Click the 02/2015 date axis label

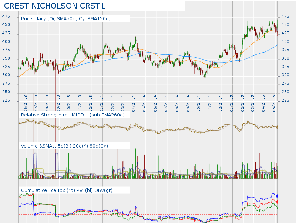242,104
